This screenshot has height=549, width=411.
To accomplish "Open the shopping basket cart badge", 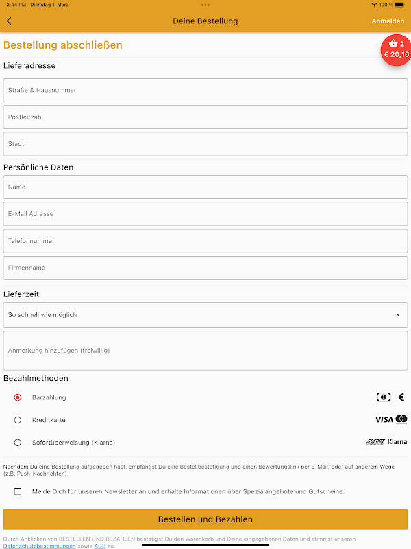I will point(396,49).
